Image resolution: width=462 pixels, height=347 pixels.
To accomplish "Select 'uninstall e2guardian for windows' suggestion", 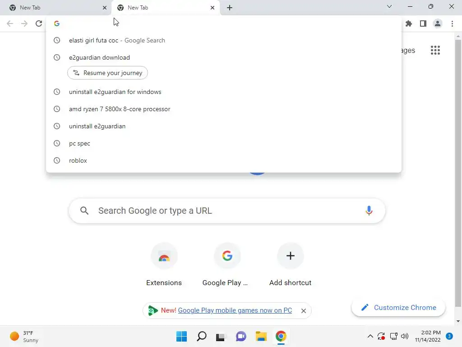I will (x=224, y=92).
